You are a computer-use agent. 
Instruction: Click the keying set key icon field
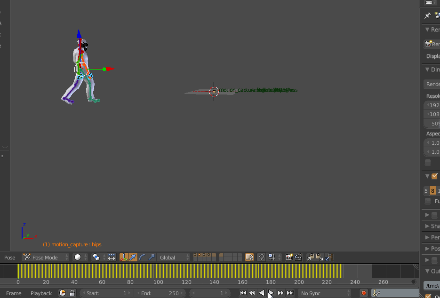(395, 293)
